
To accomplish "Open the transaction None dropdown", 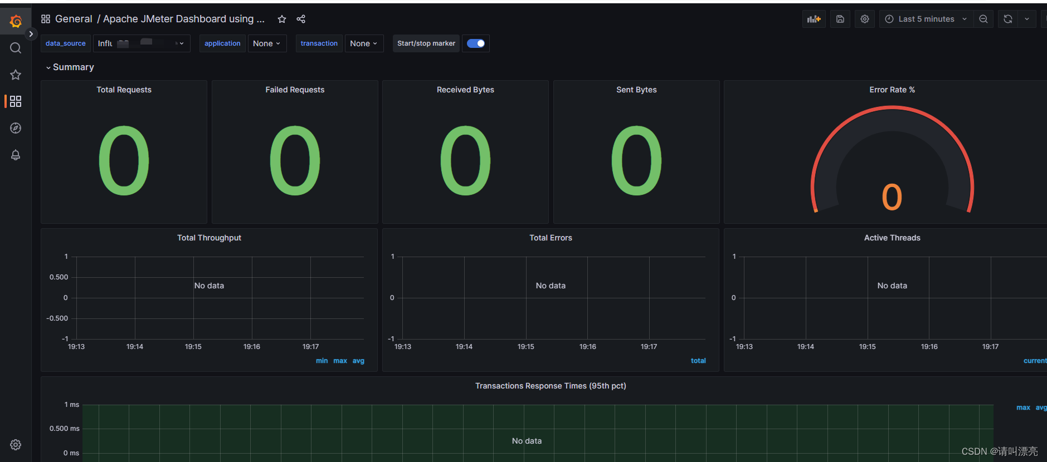I will [x=364, y=43].
